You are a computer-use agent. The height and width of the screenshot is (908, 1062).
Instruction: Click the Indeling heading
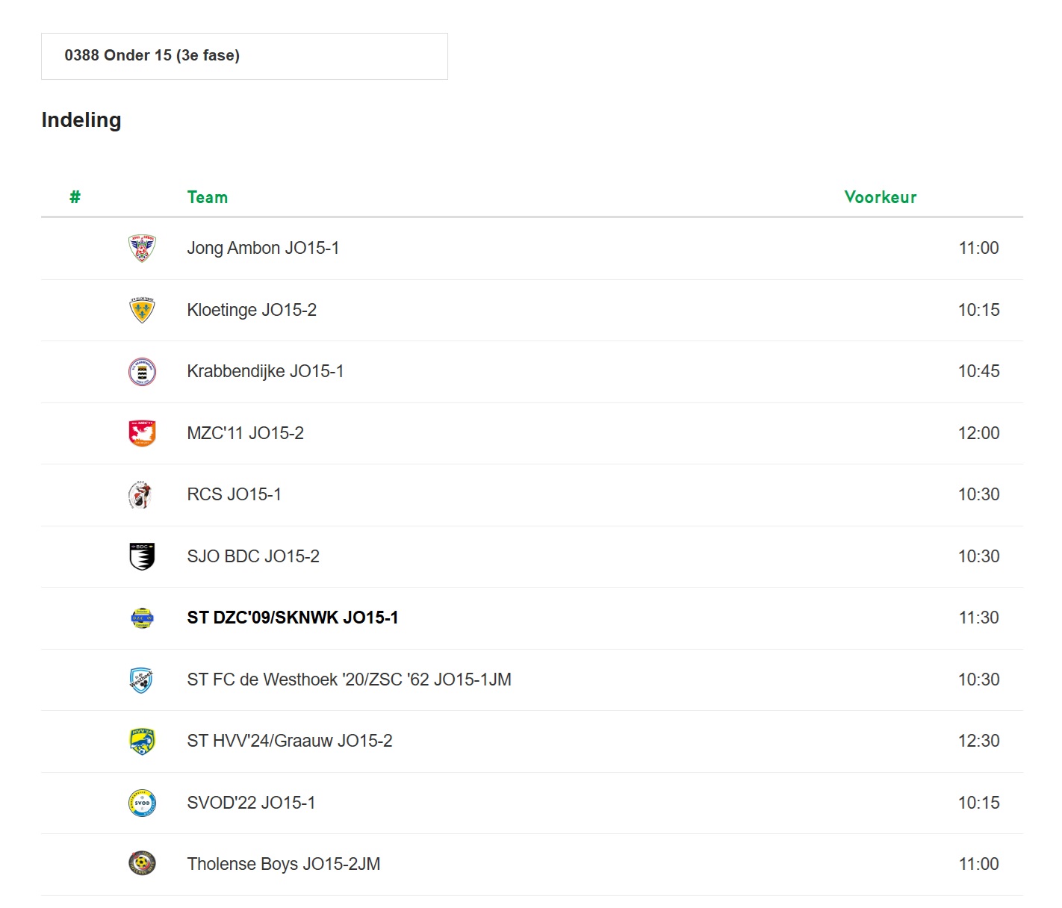point(81,120)
